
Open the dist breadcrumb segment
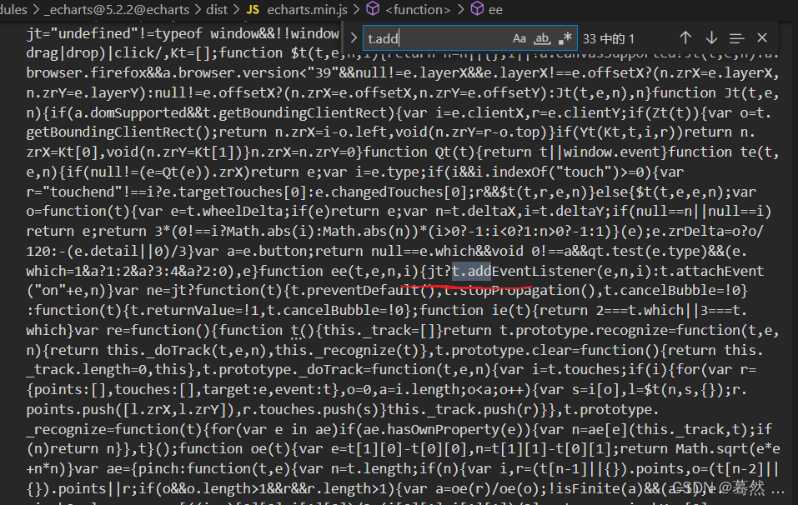click(217, 10)
